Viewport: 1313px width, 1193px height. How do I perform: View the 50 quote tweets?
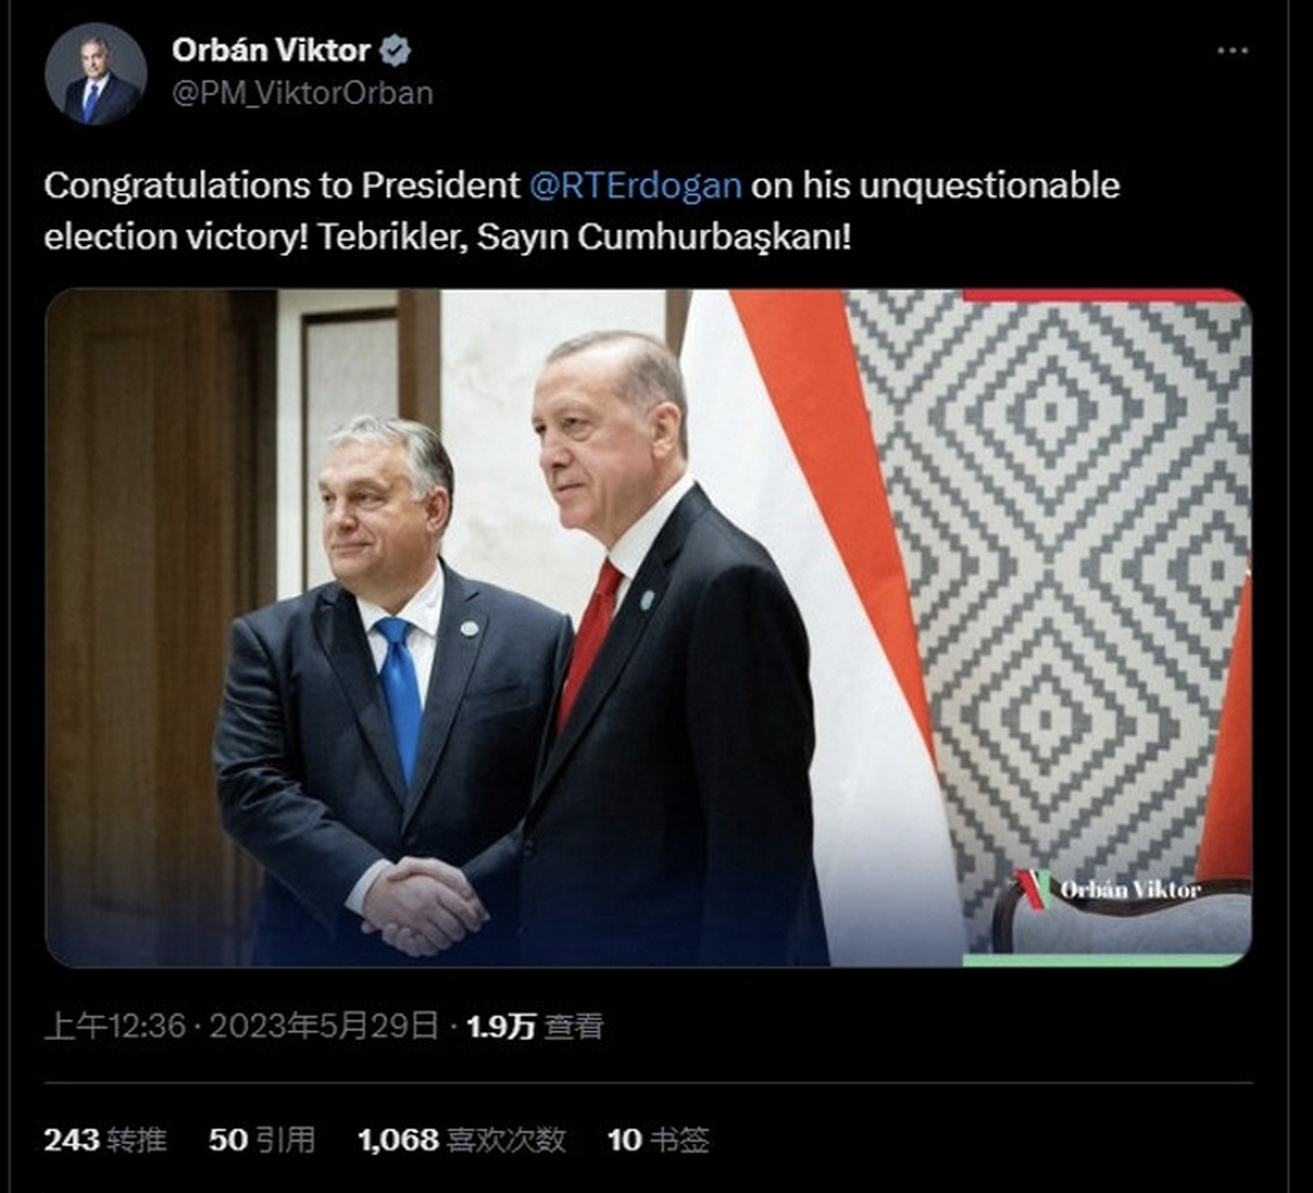[262, 1139]
